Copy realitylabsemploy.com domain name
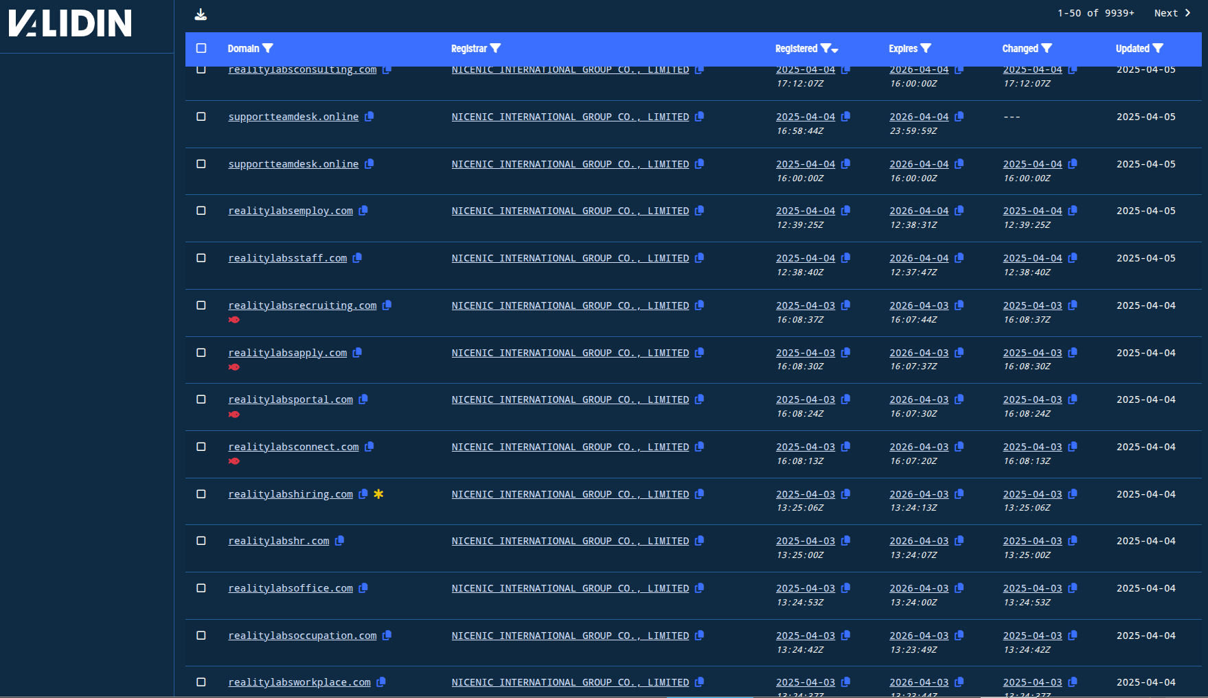1208x698 pixels. [363, 211]
